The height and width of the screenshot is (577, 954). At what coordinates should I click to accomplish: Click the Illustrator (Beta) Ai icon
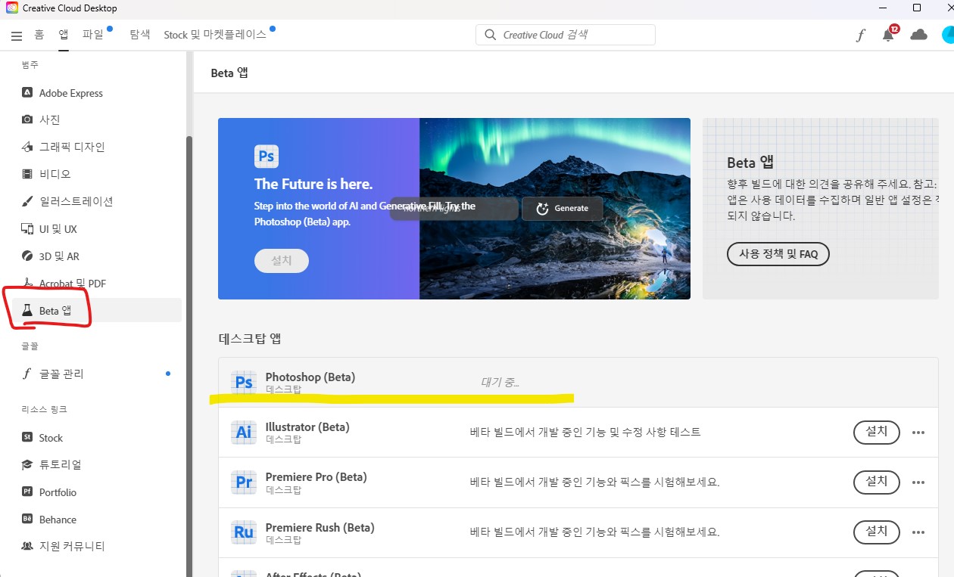244,432
